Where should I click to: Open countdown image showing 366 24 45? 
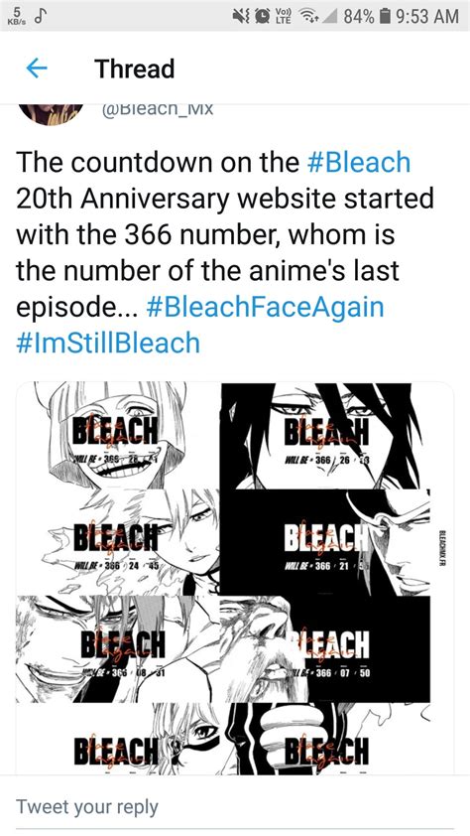tap(118, 542)
